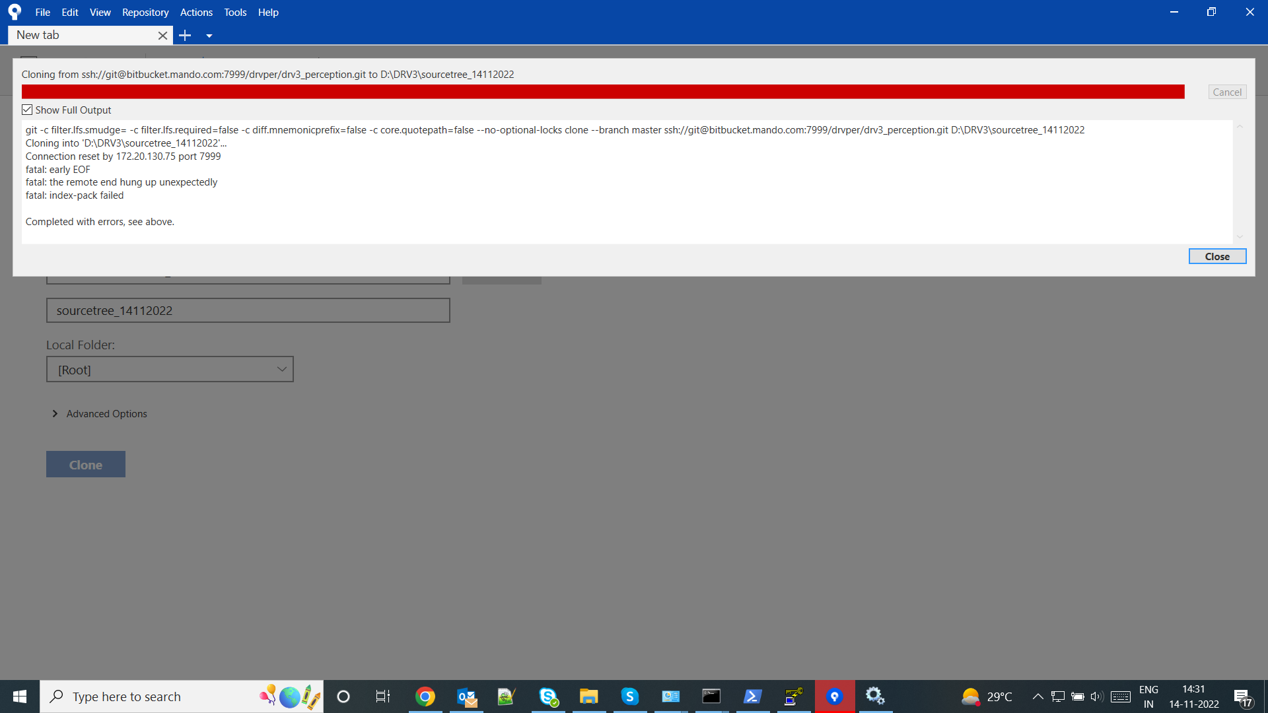Click 'fatal: early EOF' log line
The width and height of the screenshot is (1268, 713).
pos(57,169)
